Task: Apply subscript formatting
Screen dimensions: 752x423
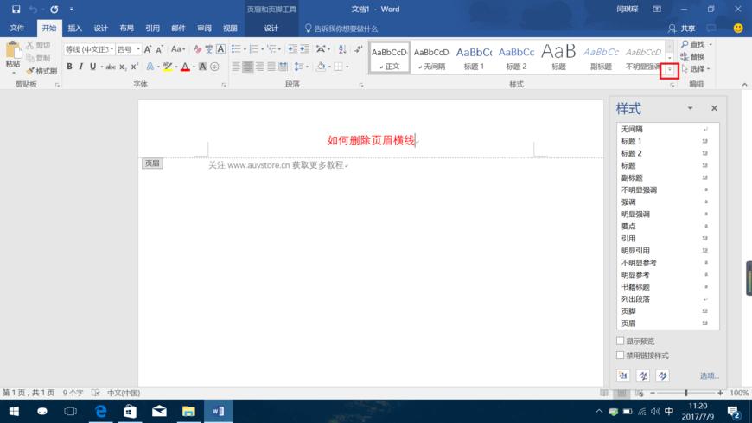Action: (123, 67)
